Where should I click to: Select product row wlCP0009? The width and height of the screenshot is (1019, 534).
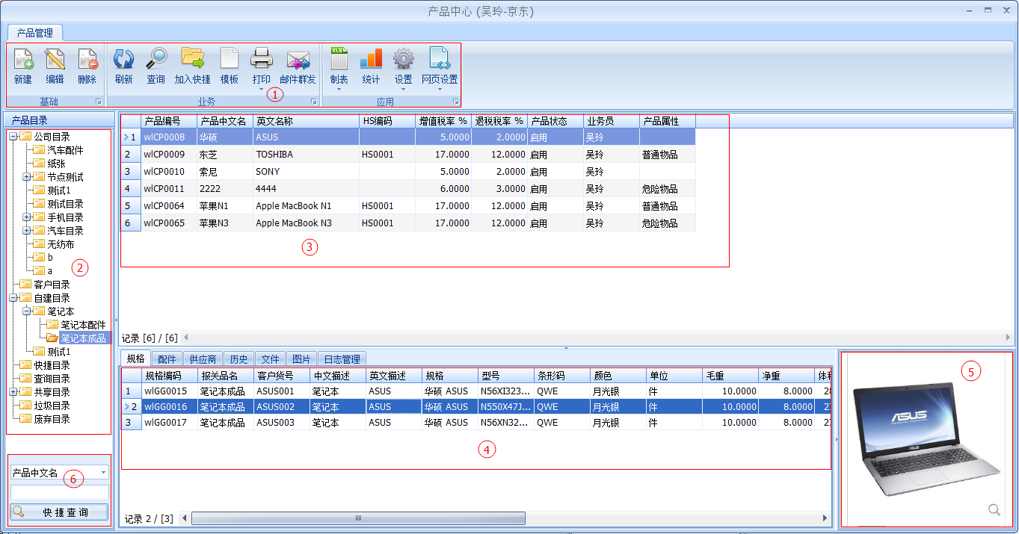tap(408, 155)
